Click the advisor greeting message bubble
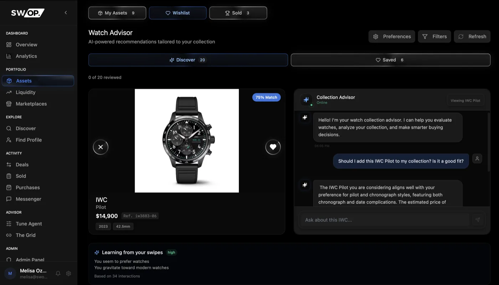 point(388,127)
